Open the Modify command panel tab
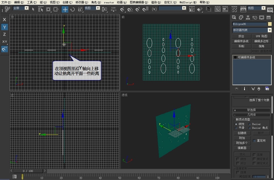Screen dimensions: 274x180 click(241, 17)
